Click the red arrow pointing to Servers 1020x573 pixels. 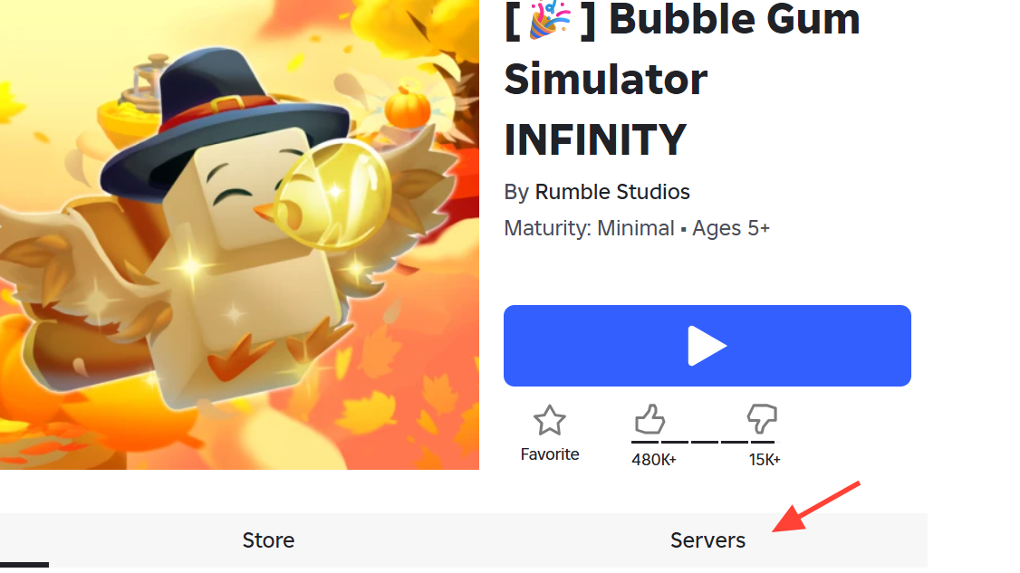(816, 507)
